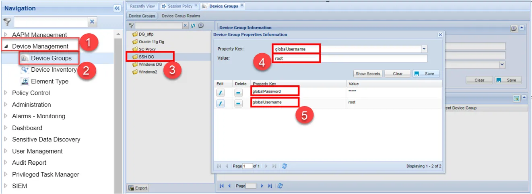Refresh the properties dialog grid

(285, 166)
